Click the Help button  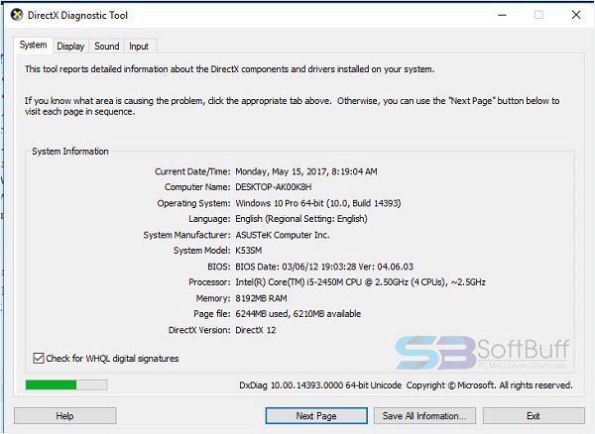[64, 416]
